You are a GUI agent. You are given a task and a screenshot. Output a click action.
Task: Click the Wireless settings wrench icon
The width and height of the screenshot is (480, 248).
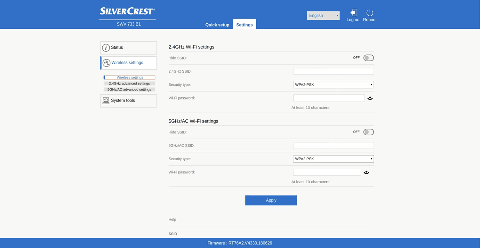click(x=106, y=63)
